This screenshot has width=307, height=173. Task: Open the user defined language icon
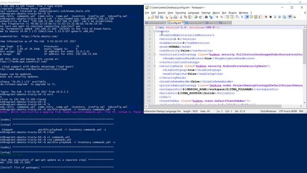pos(251,17)
